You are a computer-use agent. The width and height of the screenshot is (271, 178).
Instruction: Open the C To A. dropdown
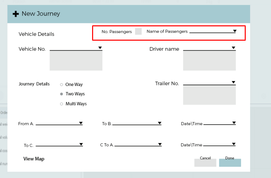160,144
